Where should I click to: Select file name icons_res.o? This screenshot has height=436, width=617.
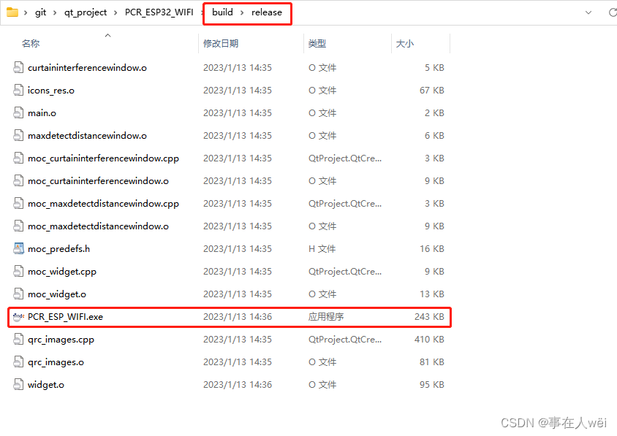tap(50, 91)
